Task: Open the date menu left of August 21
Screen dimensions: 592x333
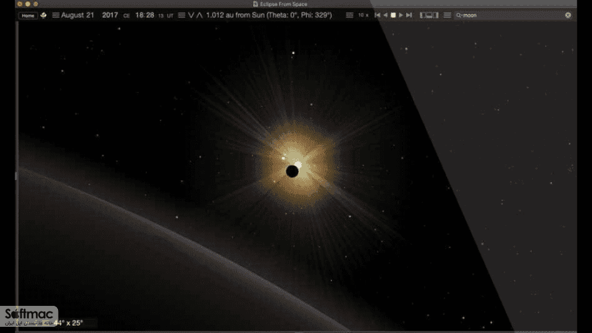Action: coord(56,15)
